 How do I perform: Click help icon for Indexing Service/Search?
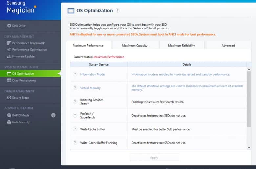coord(75,102)
